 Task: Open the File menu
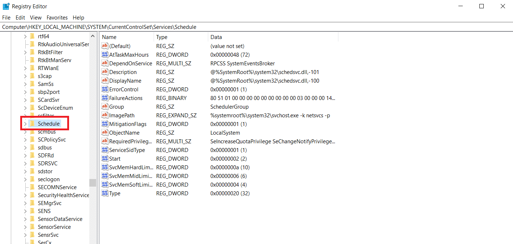7,17
